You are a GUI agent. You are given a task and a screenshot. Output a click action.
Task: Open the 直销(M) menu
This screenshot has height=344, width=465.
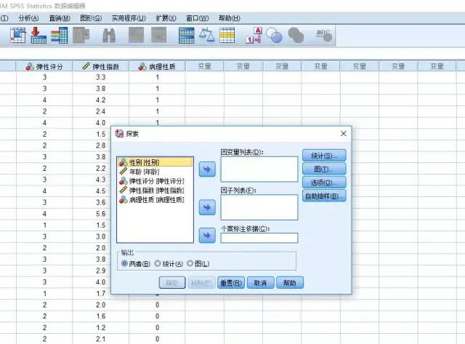tap(60, 18)
